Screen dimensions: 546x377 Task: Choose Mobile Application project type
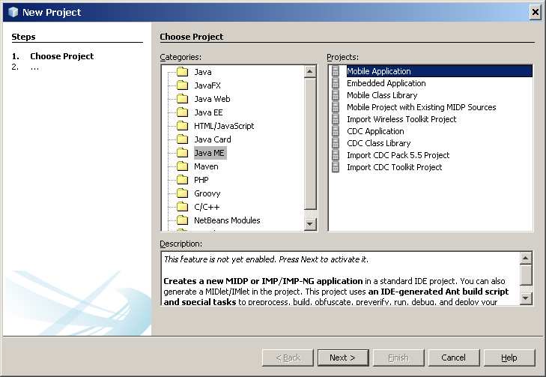pos(439,71)
